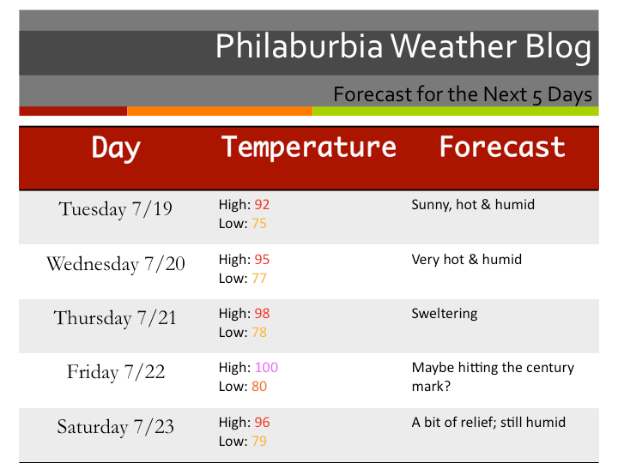Viewport: 618px width, 463px height.
Task: Click the Friday 7/22 day label
Action: pyautogui.click(x=116, y=372)
